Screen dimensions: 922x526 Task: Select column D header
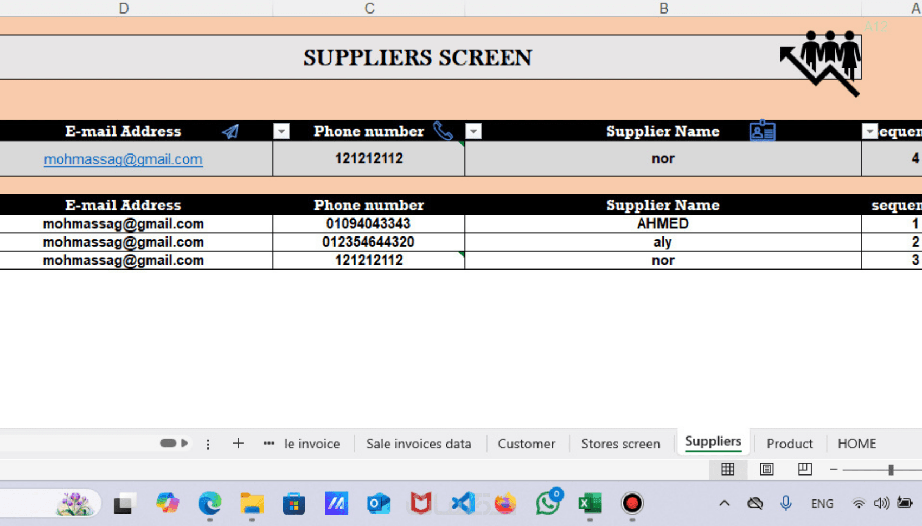(124, 8)
